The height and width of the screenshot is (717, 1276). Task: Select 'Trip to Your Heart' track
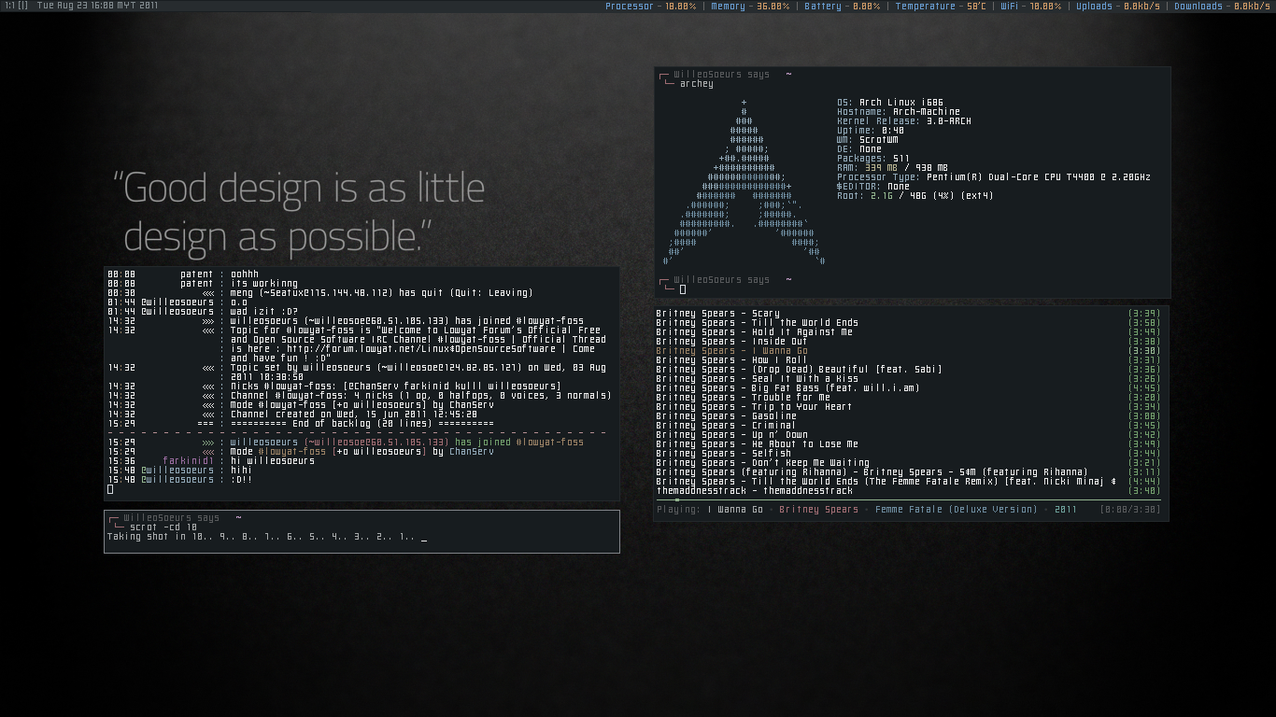point(908,407)
